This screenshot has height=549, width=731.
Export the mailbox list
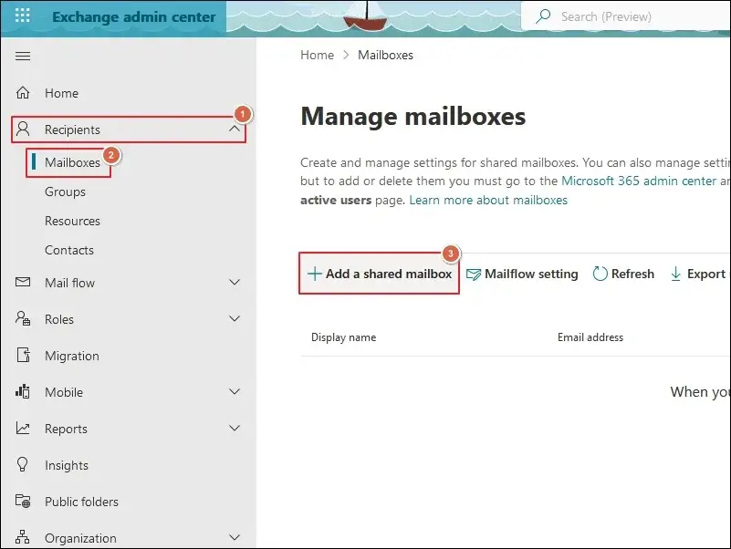(698, 274)
